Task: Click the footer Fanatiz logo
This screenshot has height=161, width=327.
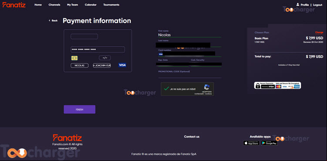Action: click(x=67, y=138)
